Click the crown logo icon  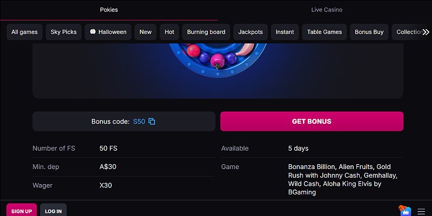click(x=404, y=210)
